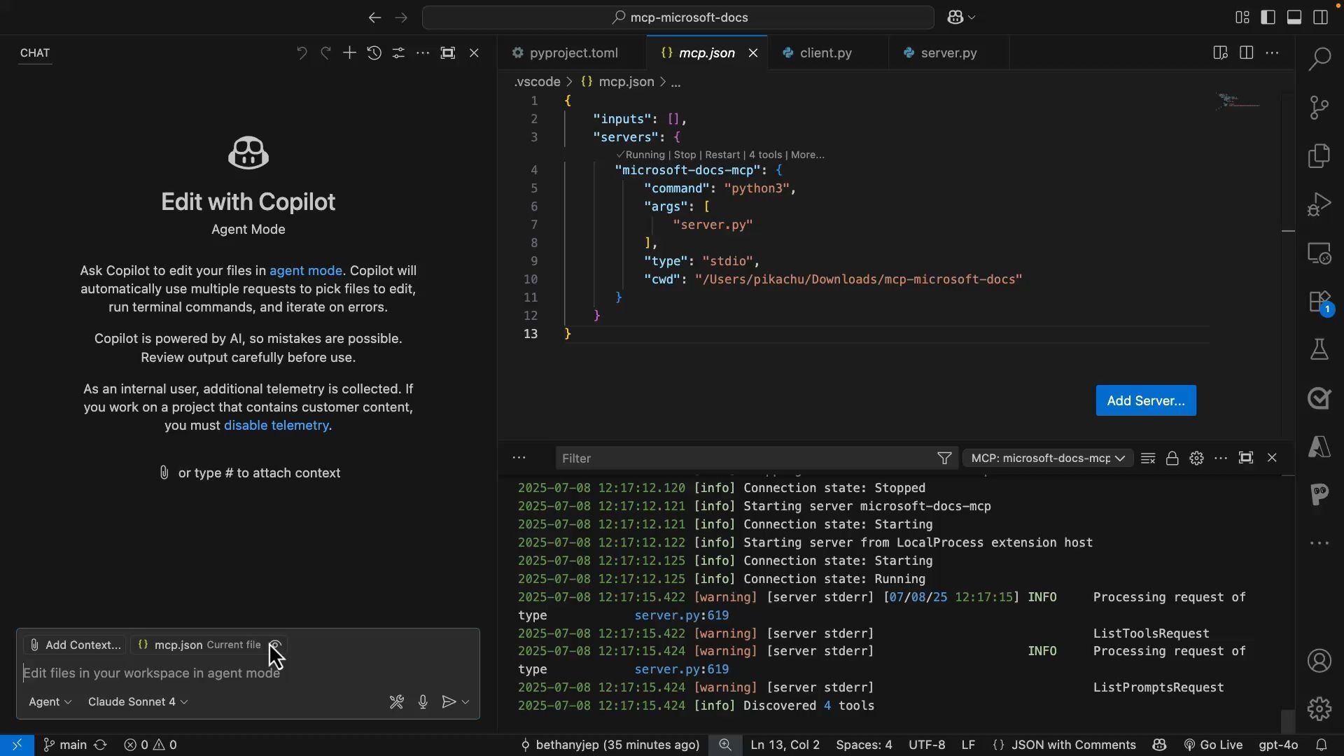The width and height of the screenshot is (1344, 756).
Task: Open the Testing flask icon
Action: point(1319,349)
